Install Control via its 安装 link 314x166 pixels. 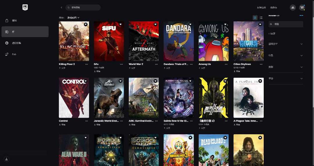coord(62,125)
